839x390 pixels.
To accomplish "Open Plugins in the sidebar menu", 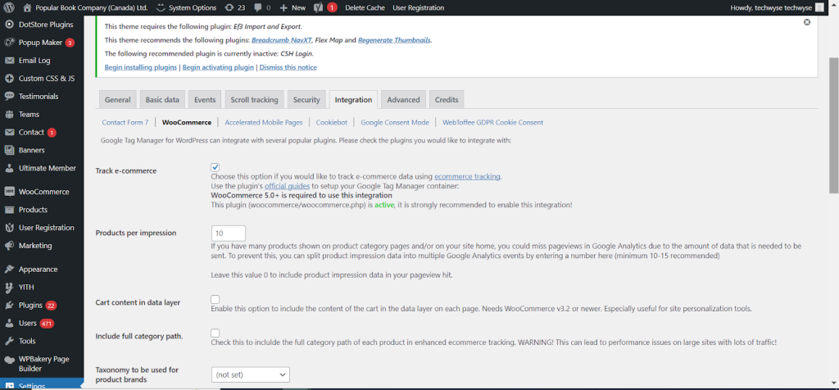I will coord(30,305).
